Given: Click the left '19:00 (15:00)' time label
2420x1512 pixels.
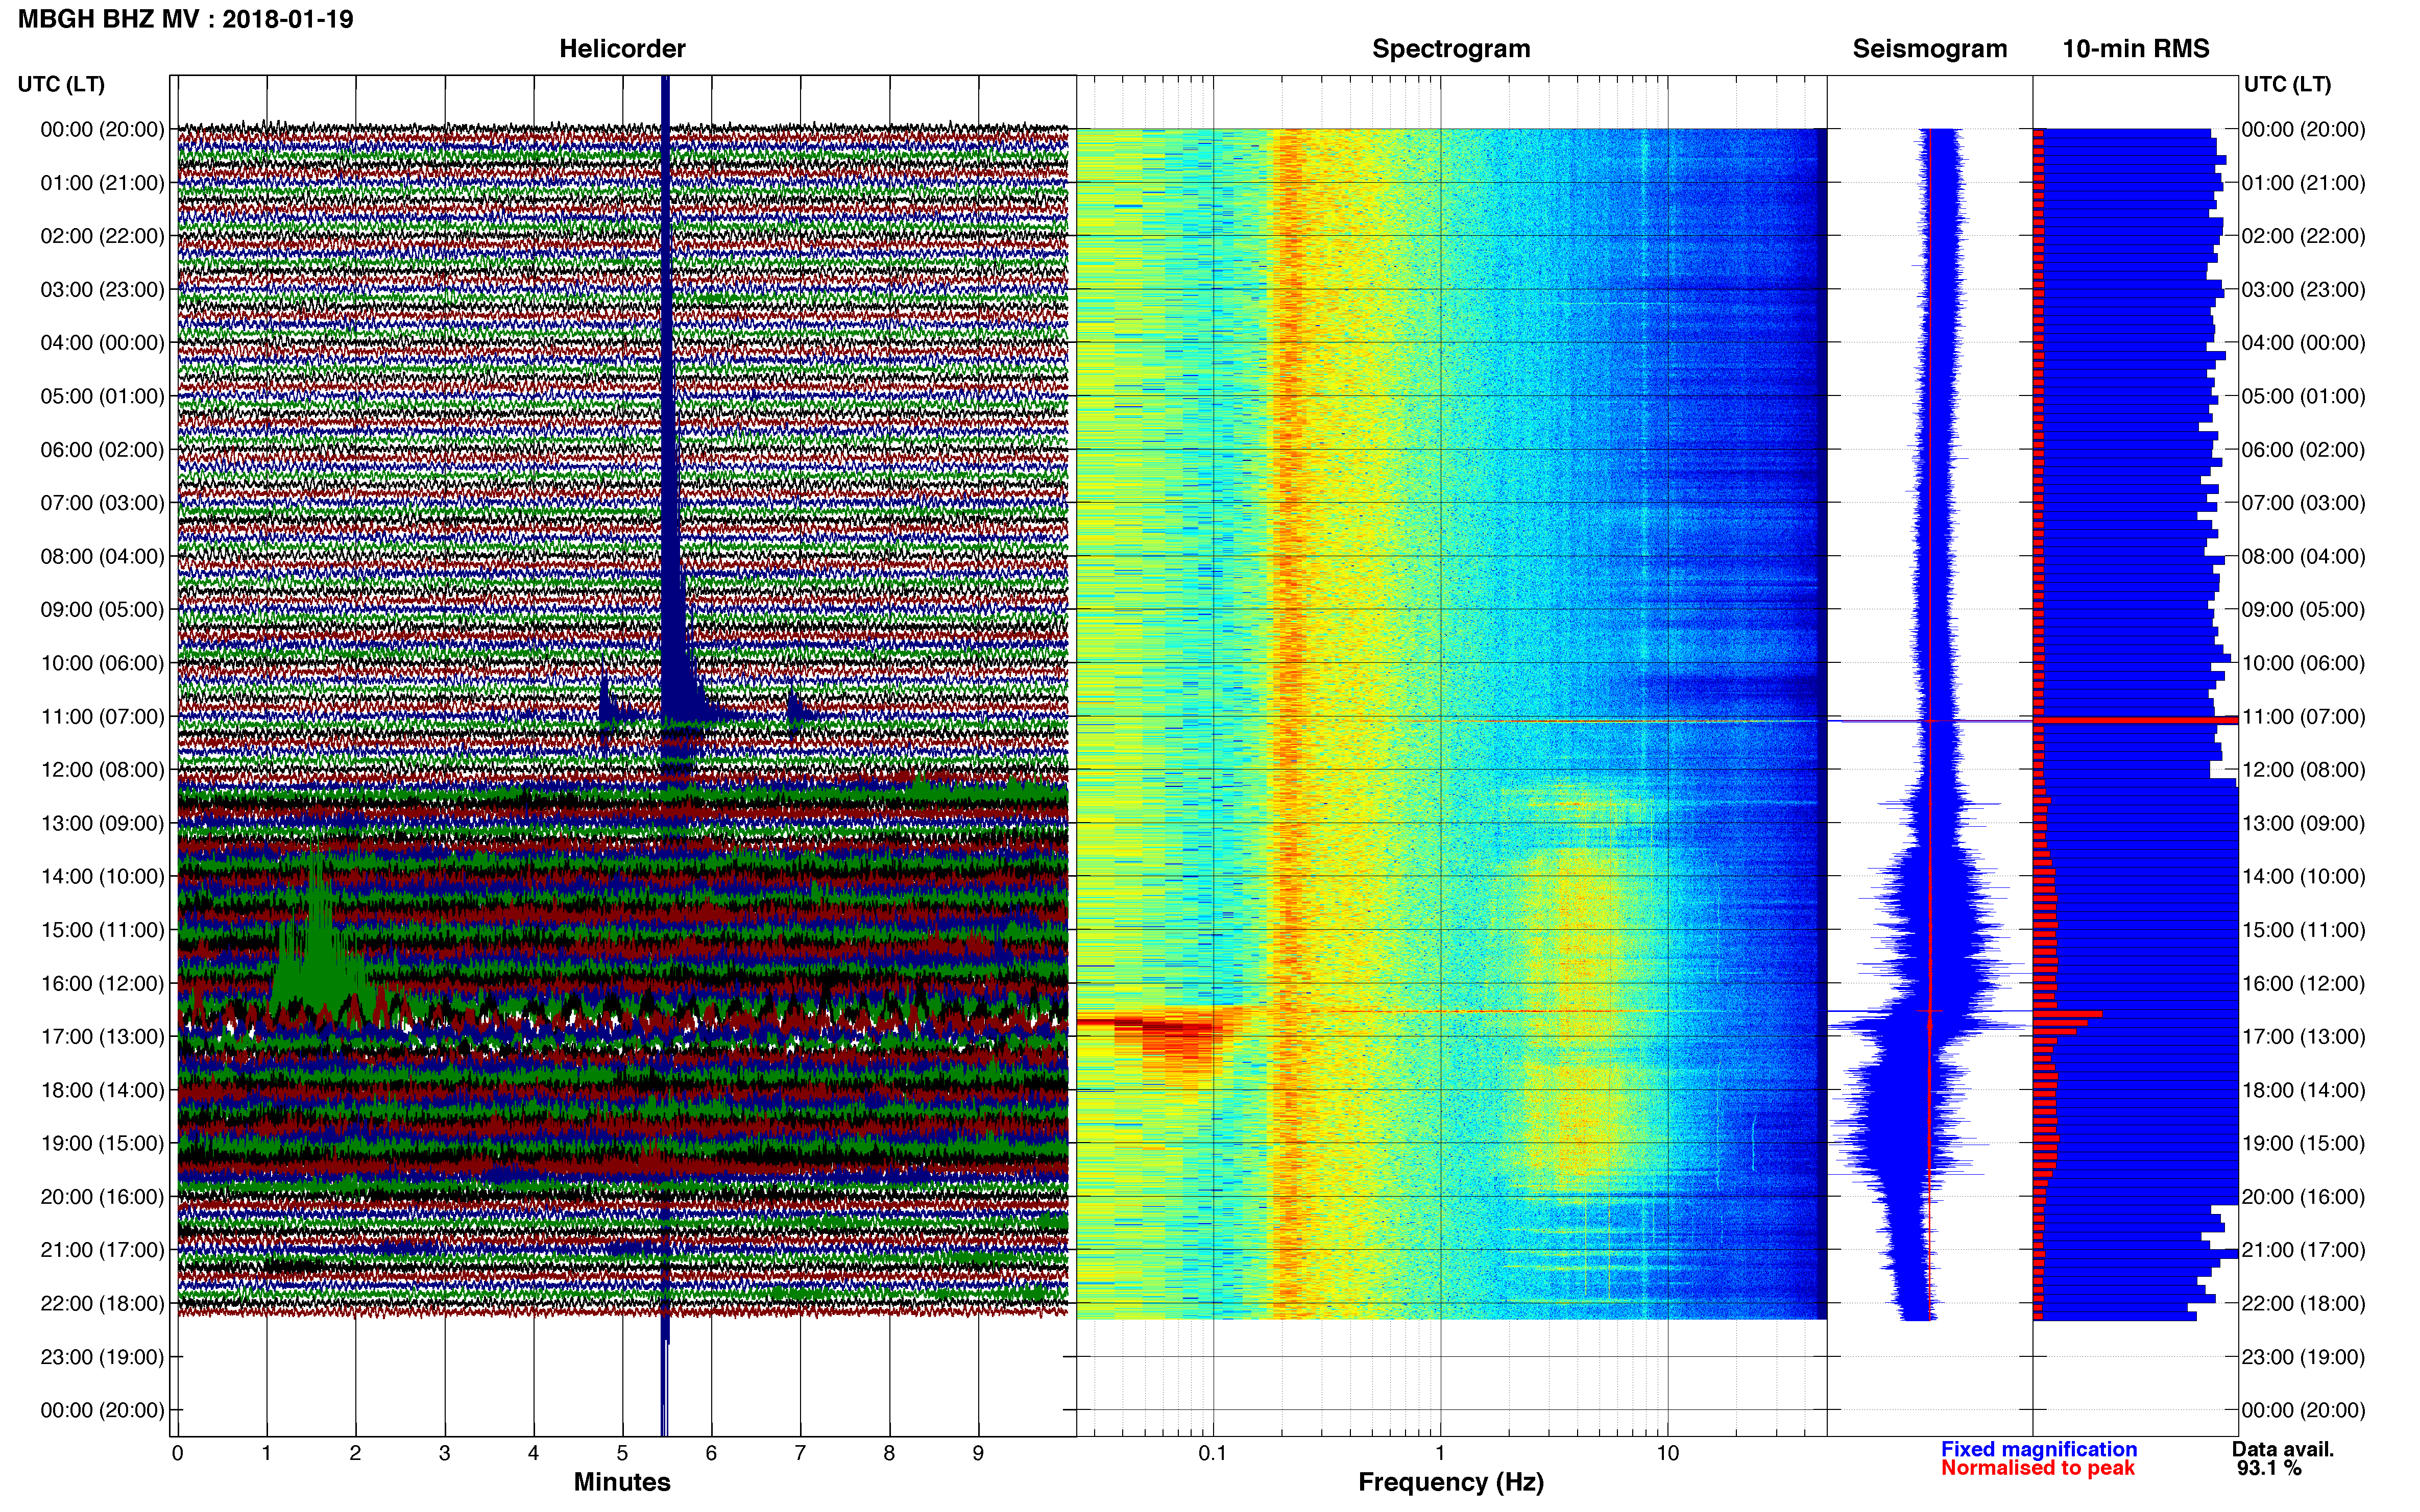Looking at the screenshot, I should pyautogui.click(x=102, y=1143).
